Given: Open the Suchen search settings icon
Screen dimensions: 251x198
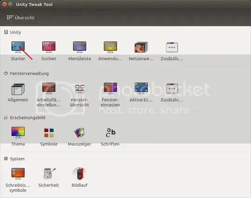Looking at the screenshot, I should point(49,47).
